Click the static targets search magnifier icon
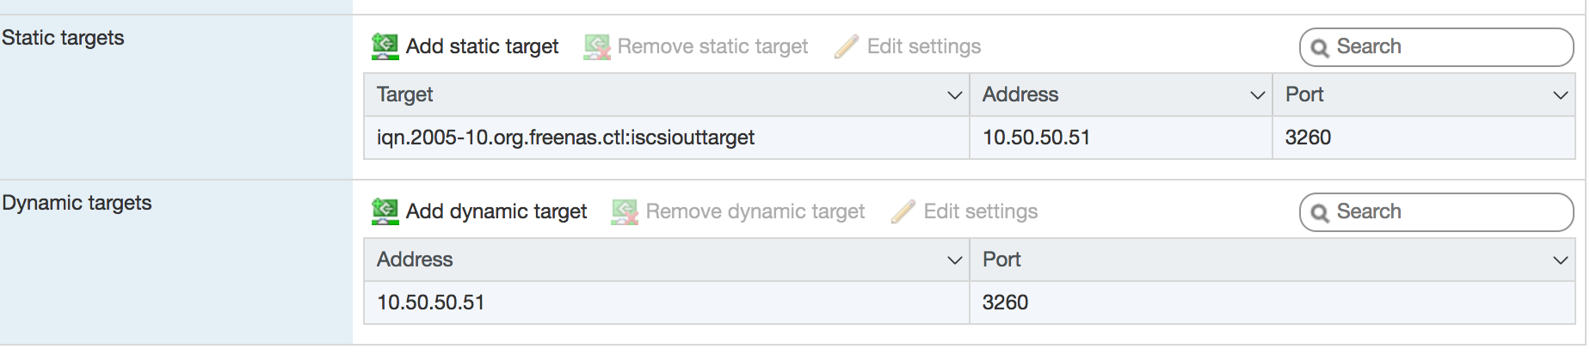 point(1320,48)
